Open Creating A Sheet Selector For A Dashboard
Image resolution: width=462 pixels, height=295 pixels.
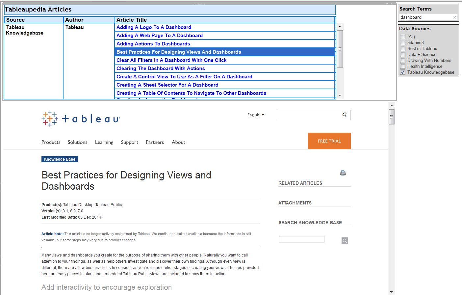click(x=167, y=85)
